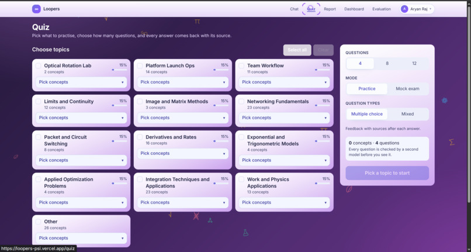This screenshot has height=252, width=471.
Task: Tick the Networking Fundamentals checkbox
Action: point(241,101)
